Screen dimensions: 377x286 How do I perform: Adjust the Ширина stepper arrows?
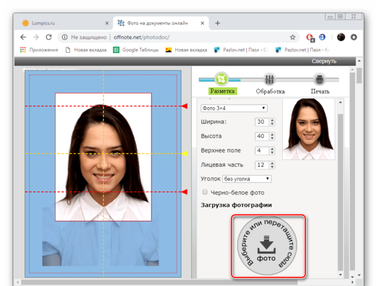pyautogui.click(x=272, y=122)
